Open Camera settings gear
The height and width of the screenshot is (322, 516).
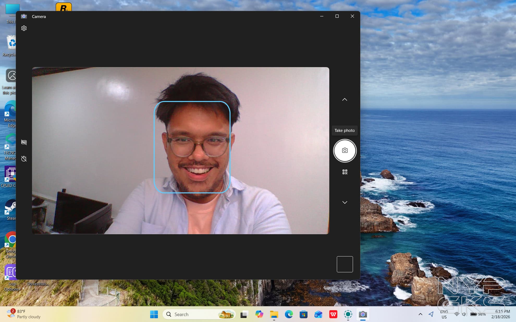[x=24, y=28]
